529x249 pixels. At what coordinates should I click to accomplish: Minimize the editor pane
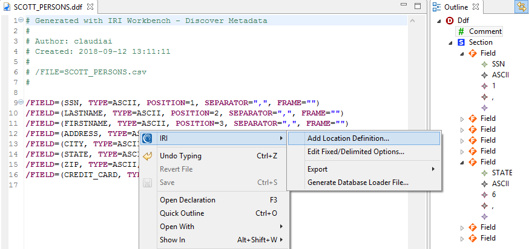tap(404, 5)
